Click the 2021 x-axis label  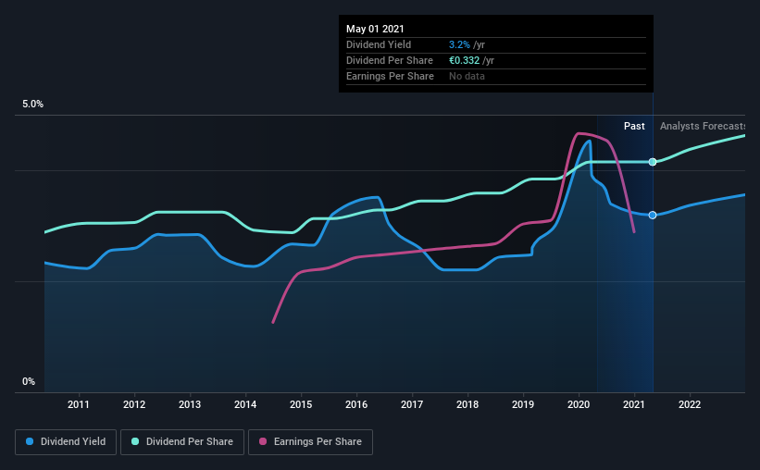point(634,404)
